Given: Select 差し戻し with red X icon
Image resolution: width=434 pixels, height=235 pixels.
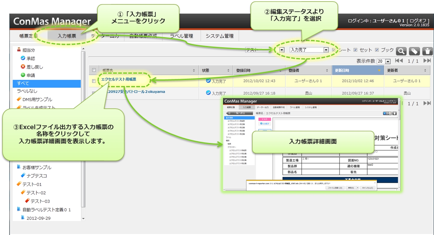Looking at the screenshot, I should 34,67.
